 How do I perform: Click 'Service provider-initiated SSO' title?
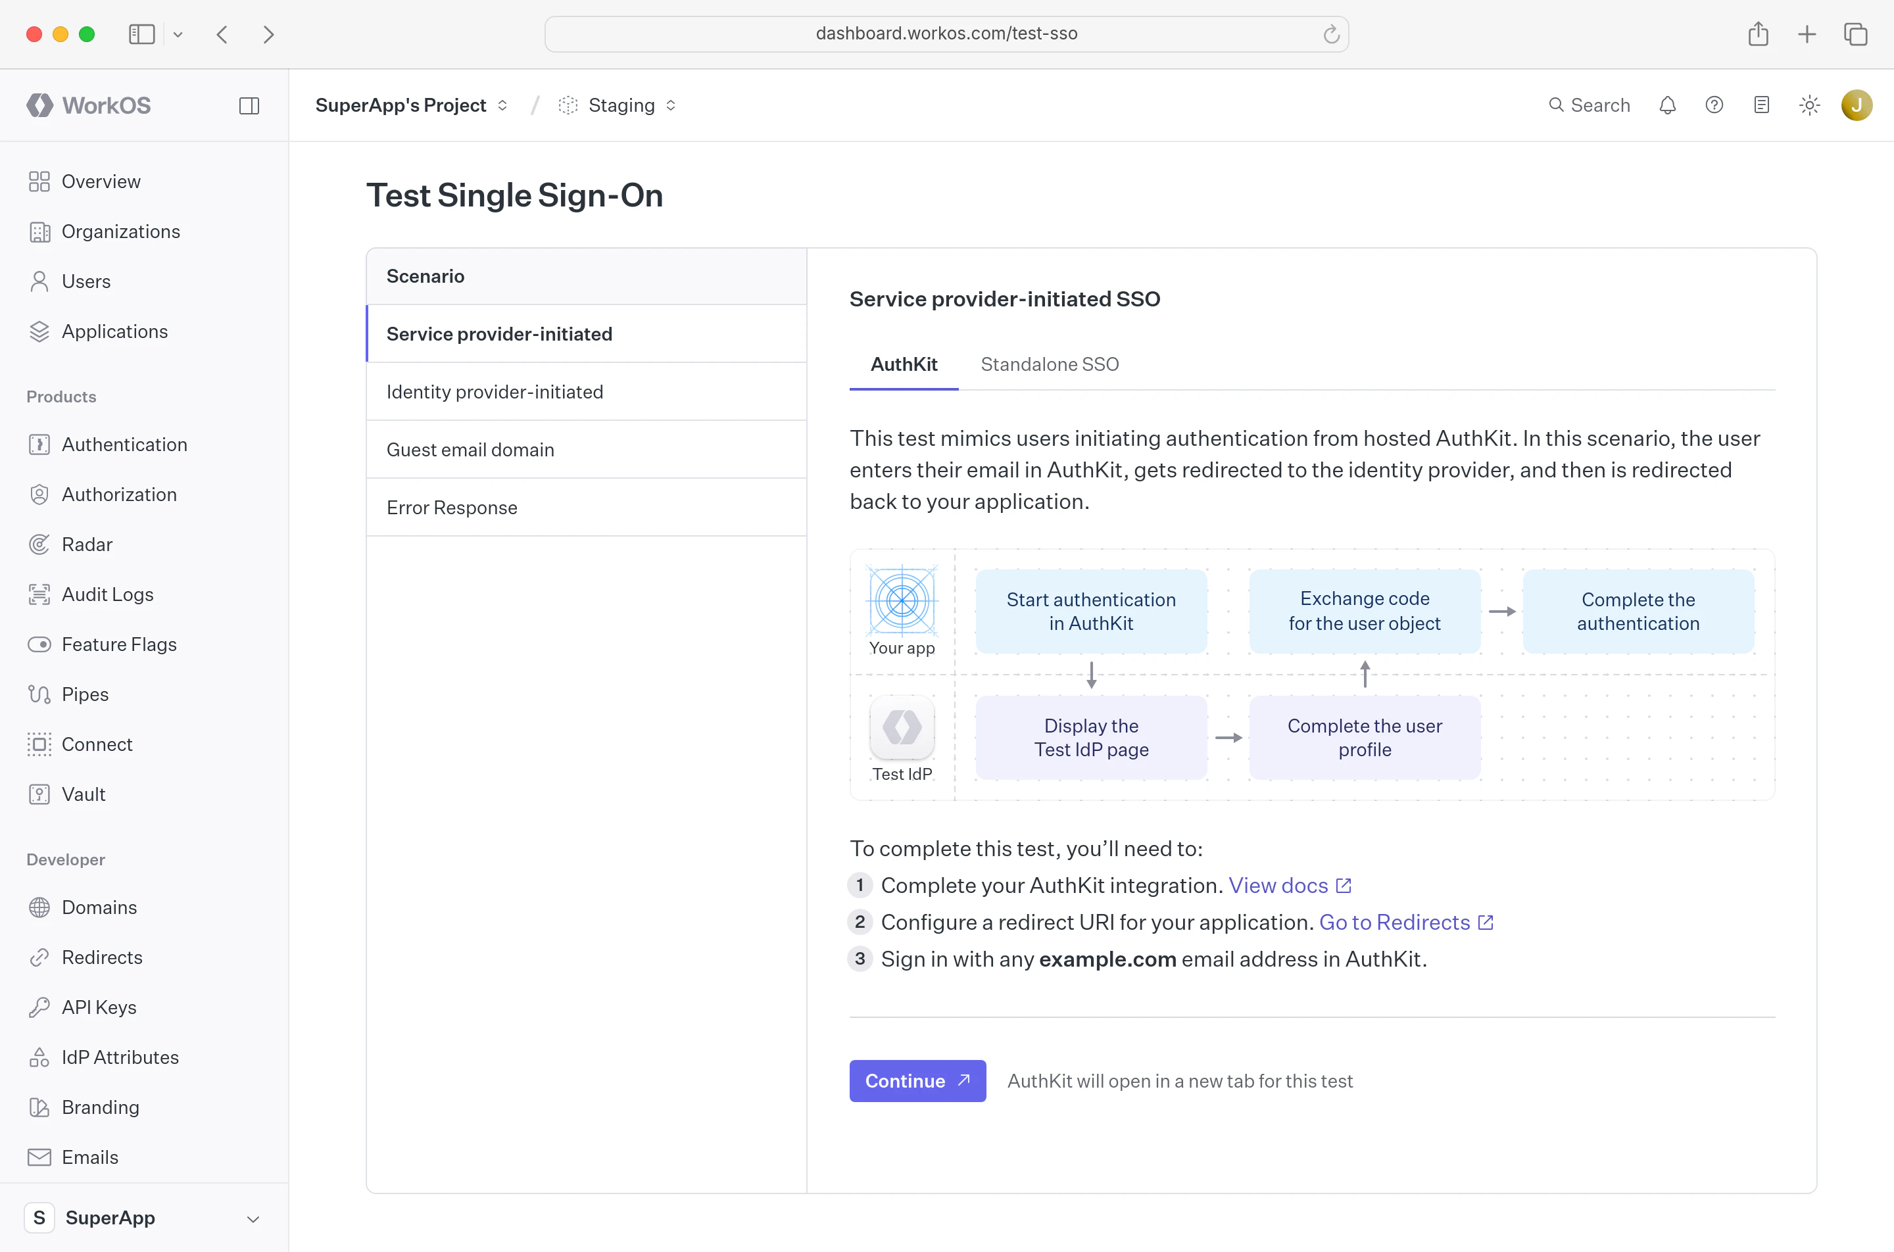click(1004, 299)
